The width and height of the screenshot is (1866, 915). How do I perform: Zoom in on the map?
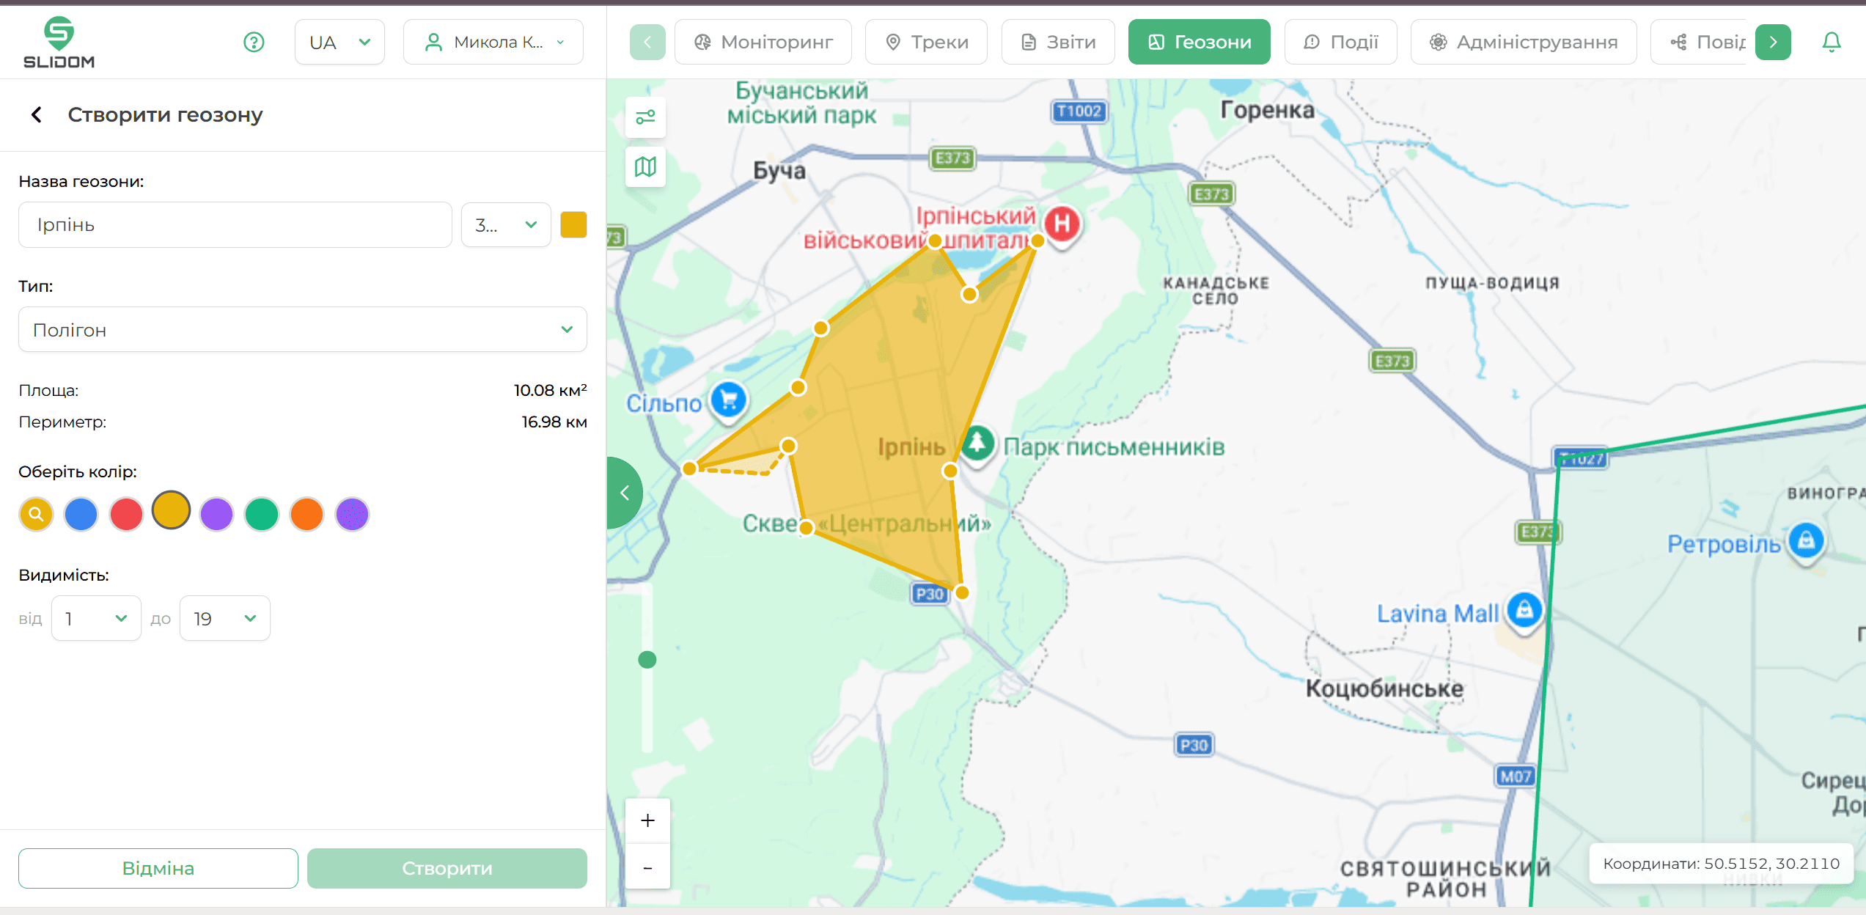pyautogui.click(x=647, y=820)
